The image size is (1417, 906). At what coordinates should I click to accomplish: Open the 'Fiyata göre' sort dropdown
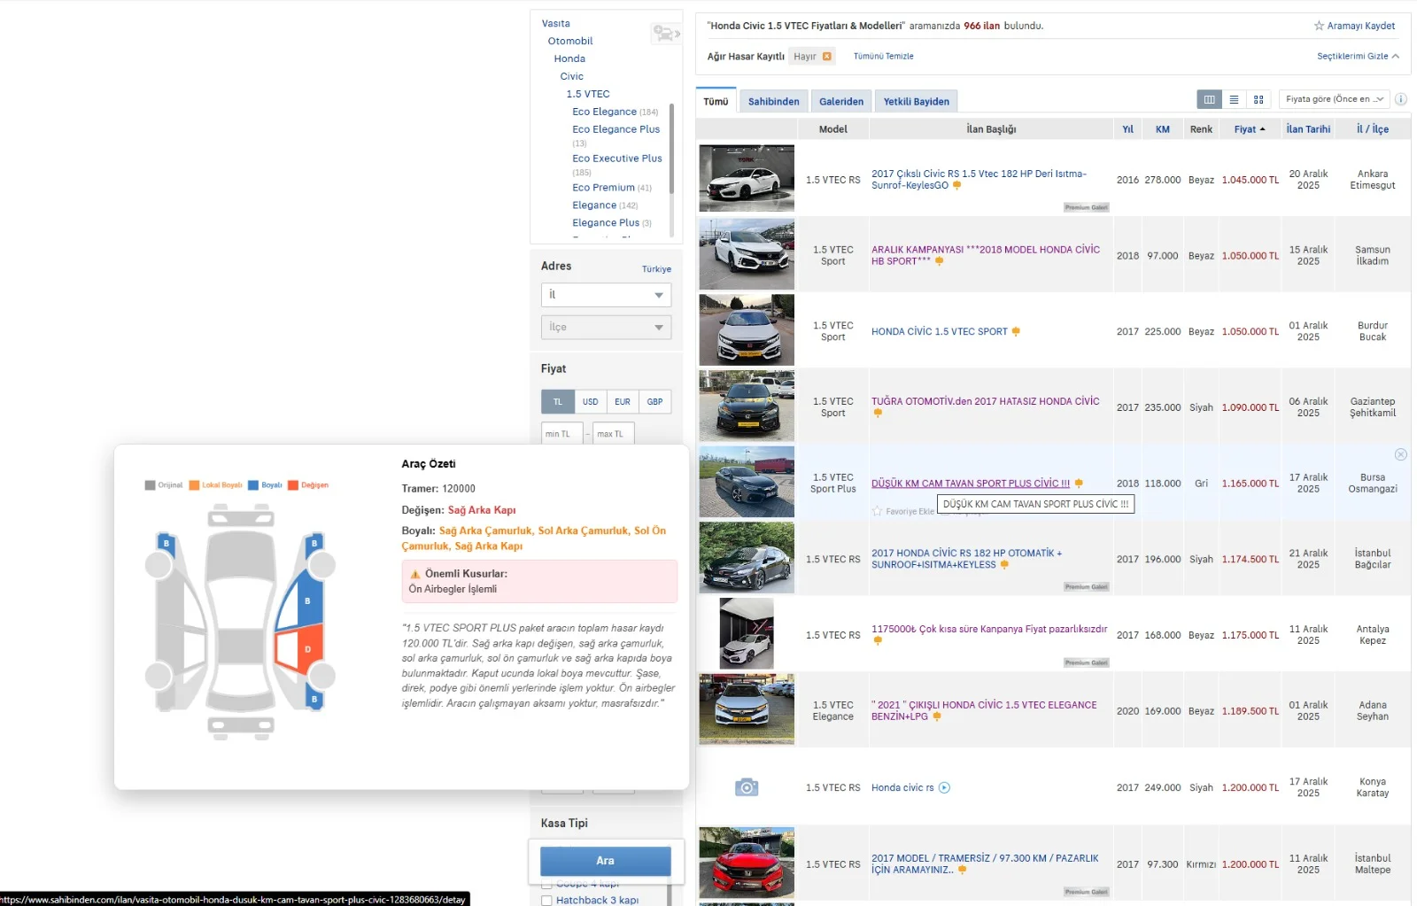click(x=1334, y=99)
